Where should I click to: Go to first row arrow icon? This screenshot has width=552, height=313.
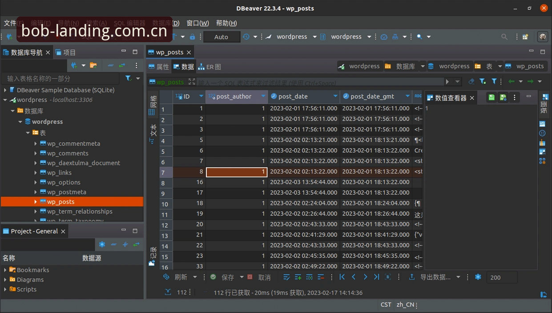[x=342, y=277]
